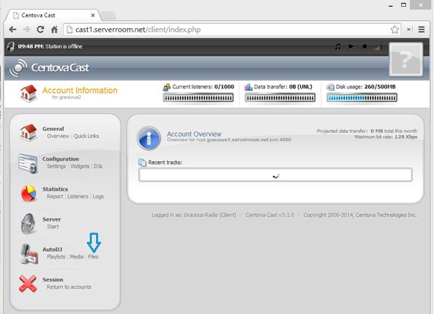Viewport: 434px width, 314px height.
Task: Click the album art question mark thumbnail
Action: tap(406, 59)
